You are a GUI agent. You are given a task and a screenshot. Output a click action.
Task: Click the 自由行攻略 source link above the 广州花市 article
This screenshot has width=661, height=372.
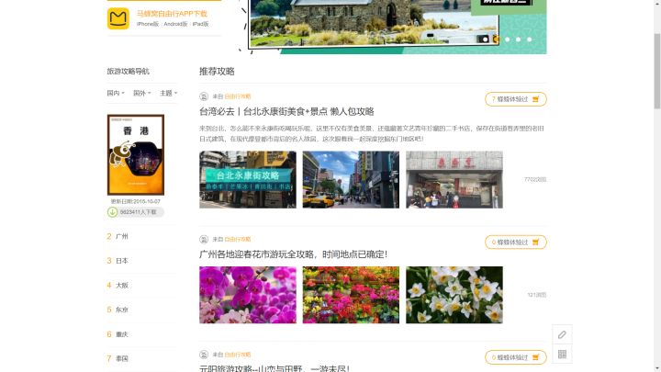[x=238, y=239]
